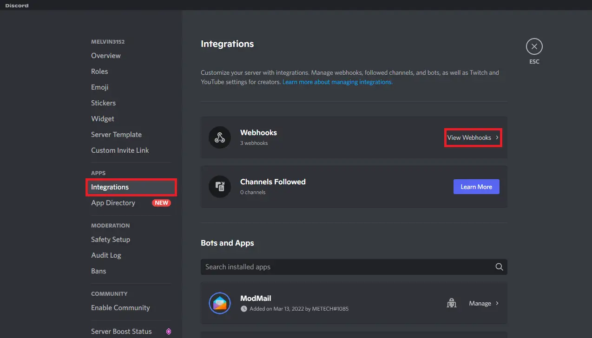Viewport: 592px width, 338px height.
Task: Click the chevron next to View Webhooks
Action: [x=497, y=137]
